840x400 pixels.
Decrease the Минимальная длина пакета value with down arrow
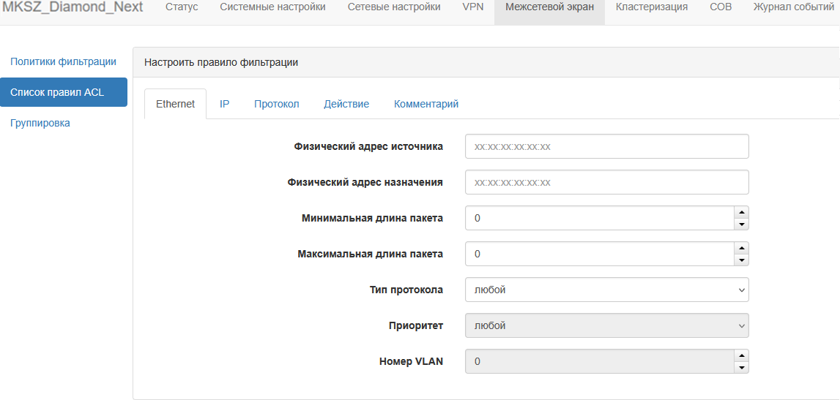[741, 224]
